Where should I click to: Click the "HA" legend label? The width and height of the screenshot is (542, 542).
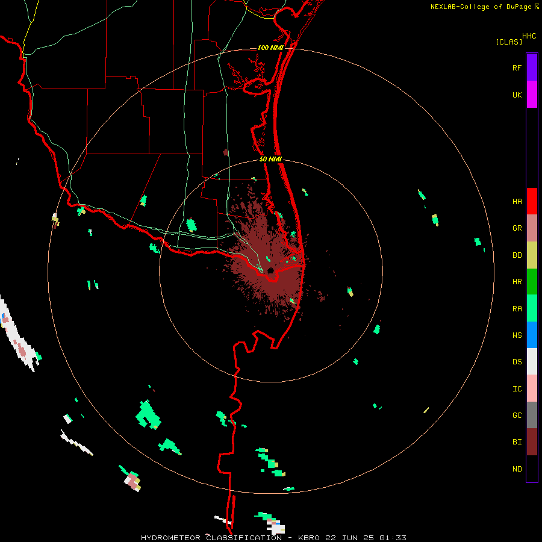pyautogui.click(x=517, y=201)
